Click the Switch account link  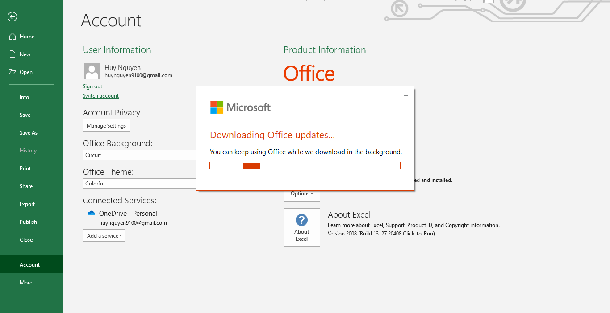100,95
